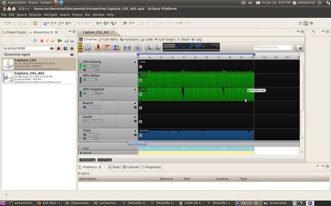Click the Filter processes input field
This screenshot has height=206, width=331.
point(272,47)
